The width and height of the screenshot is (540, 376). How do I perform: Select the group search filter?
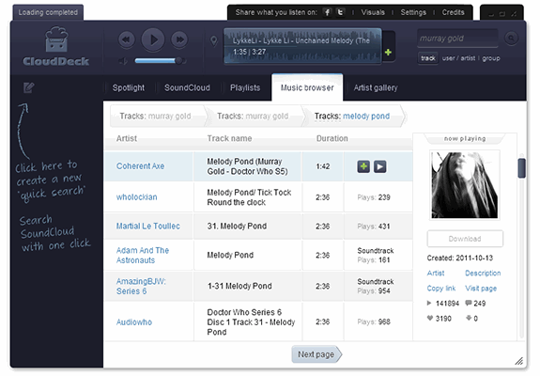491,58
